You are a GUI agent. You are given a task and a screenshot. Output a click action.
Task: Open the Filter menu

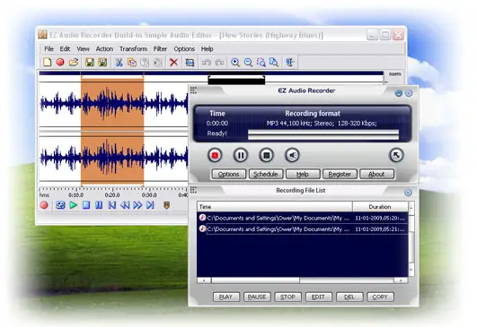160,49
